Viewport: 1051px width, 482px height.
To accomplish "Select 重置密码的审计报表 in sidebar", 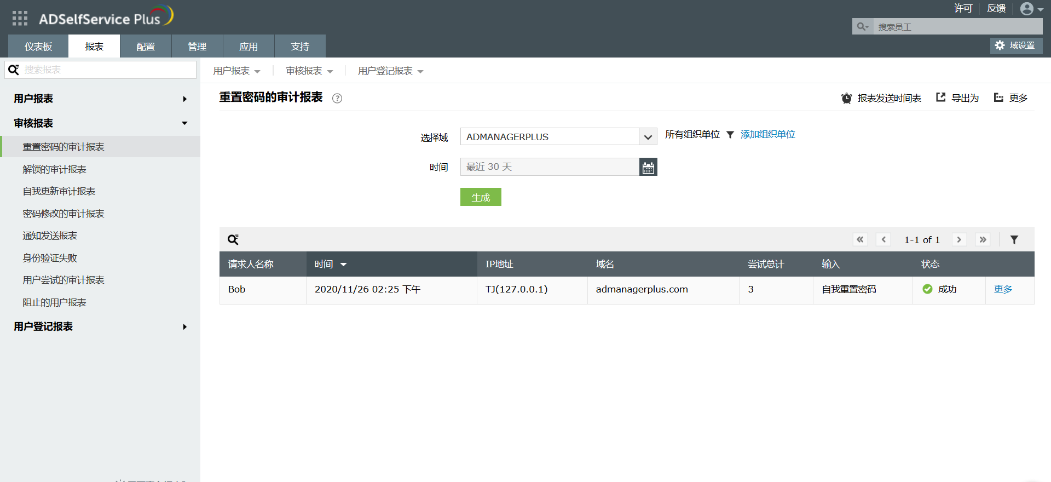I will click(100, 147).
